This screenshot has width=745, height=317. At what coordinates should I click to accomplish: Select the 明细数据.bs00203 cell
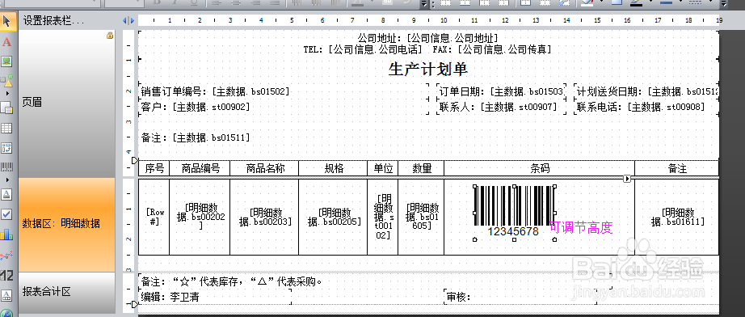click(x=265, y=217)
